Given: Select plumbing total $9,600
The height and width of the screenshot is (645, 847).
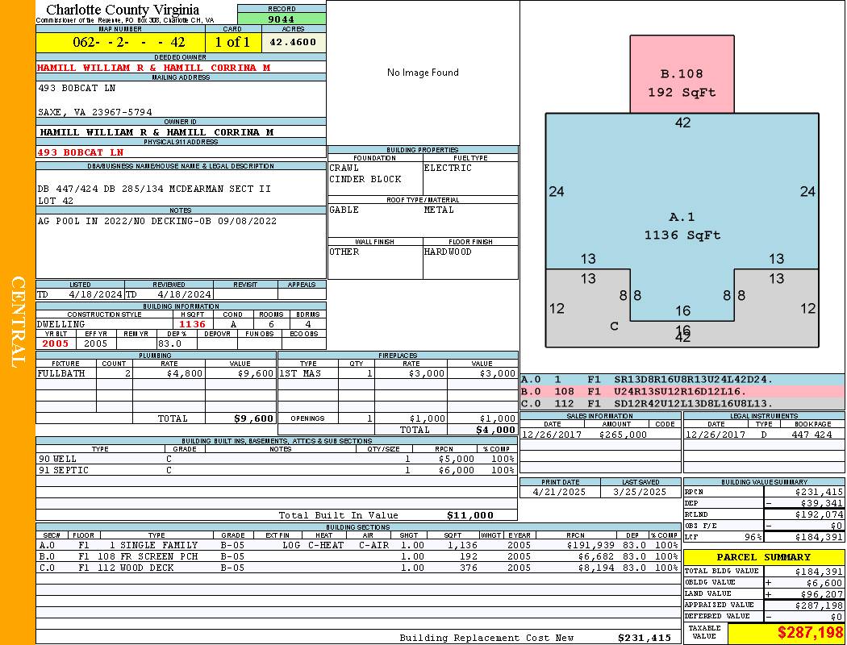Looking at the screenshot, I should [x=253, y=418].
